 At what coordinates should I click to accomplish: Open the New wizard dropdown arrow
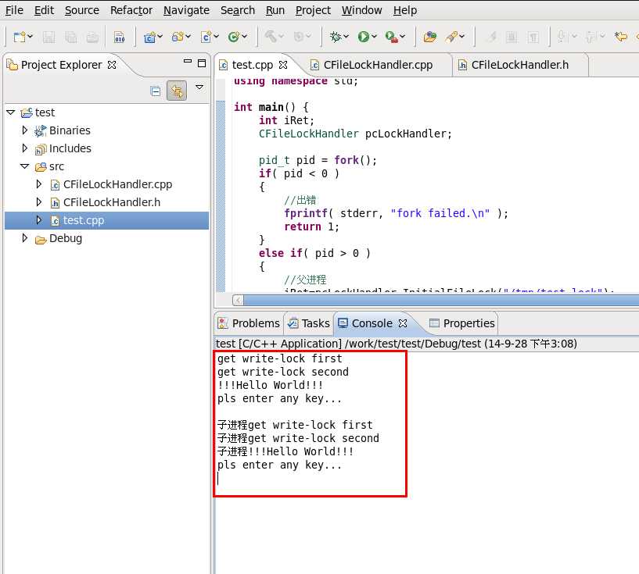click(31, 37)
